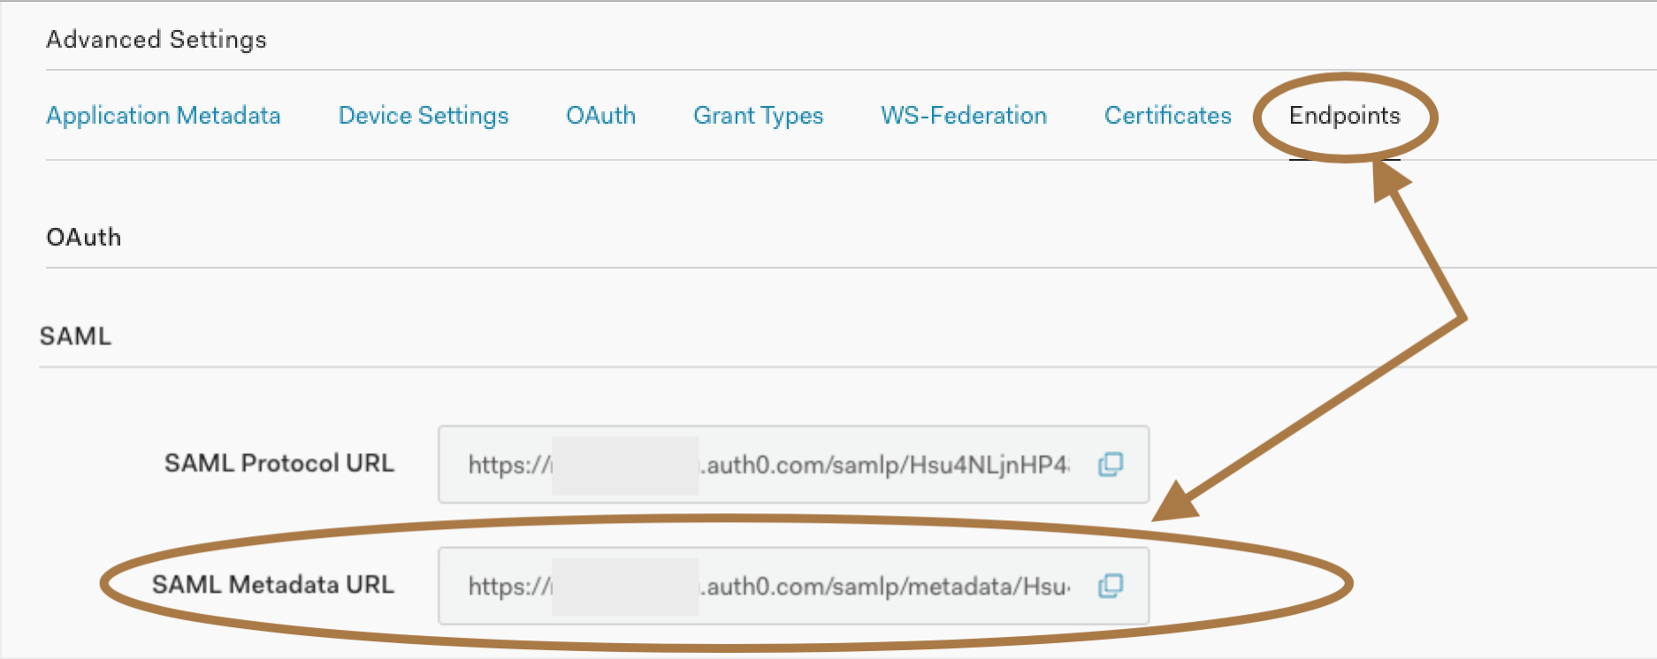Show the Certificates tab
Image resolution: width=1657 pixels, height=659 pixels.
coord(1167,116)
